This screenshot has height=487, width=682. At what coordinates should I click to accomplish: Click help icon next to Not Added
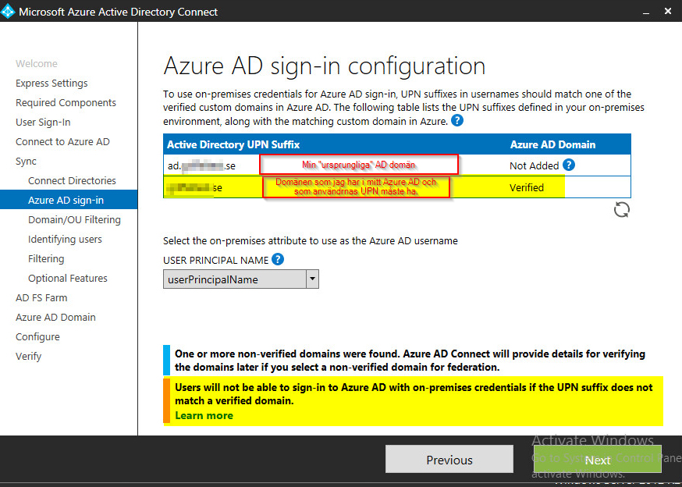coord(569,165)
